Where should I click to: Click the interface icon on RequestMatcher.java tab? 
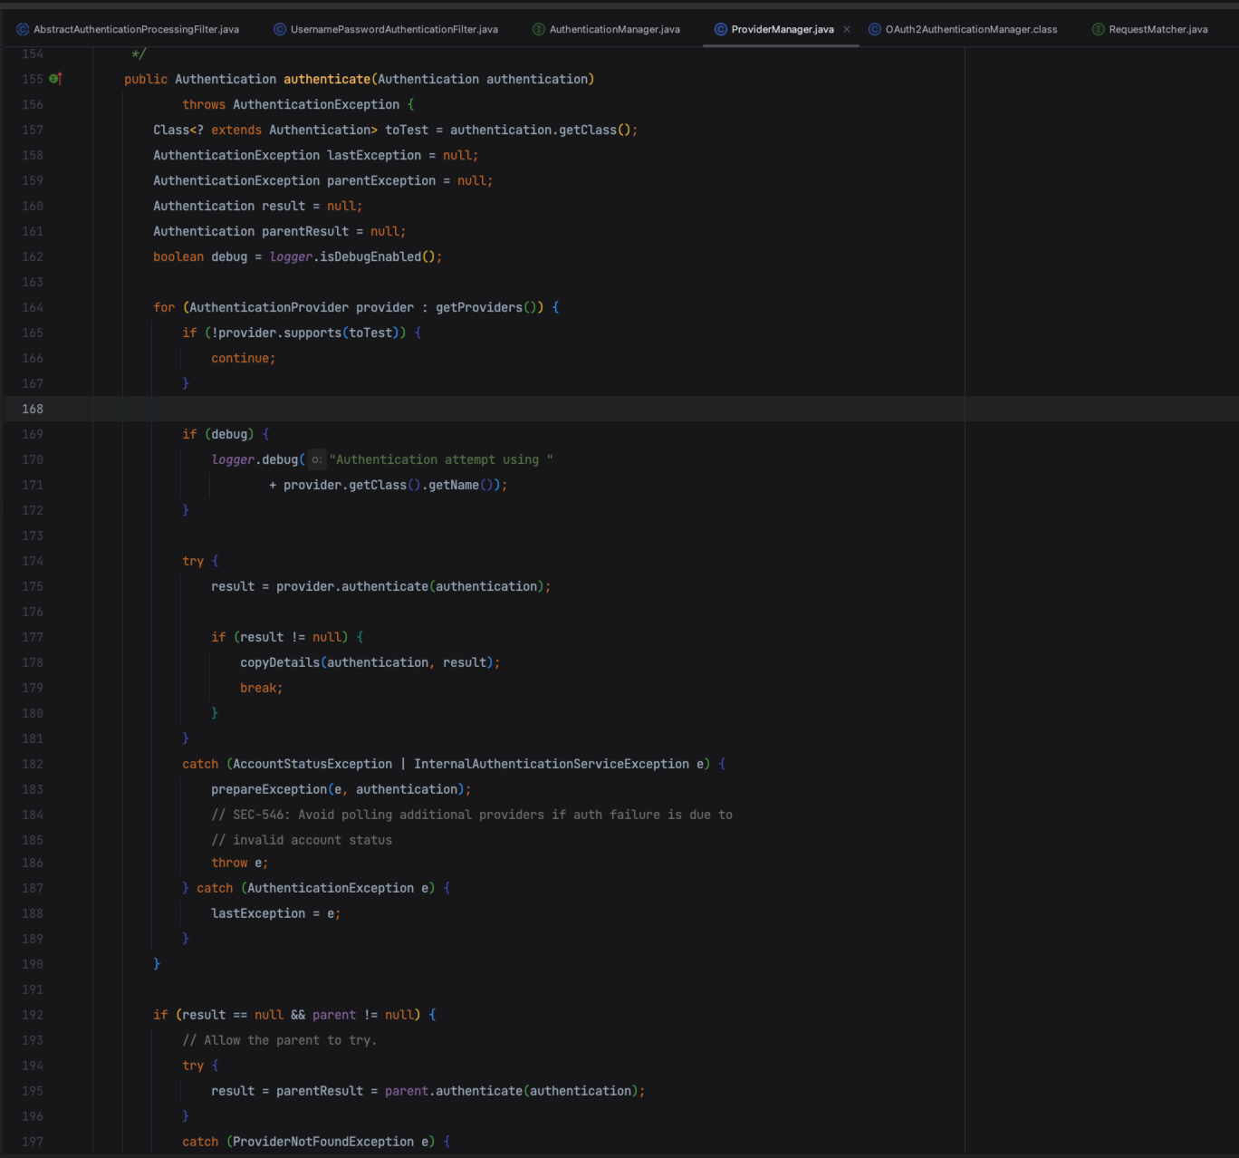1099,30
